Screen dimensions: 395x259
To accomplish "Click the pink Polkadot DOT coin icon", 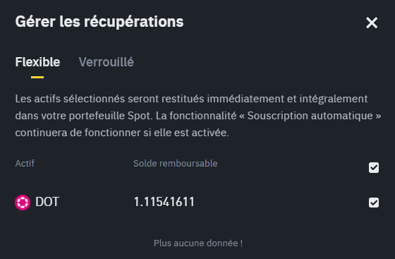I will [x=23, y=203].
